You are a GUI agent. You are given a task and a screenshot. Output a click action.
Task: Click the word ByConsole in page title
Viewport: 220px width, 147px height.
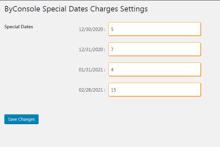22,9
